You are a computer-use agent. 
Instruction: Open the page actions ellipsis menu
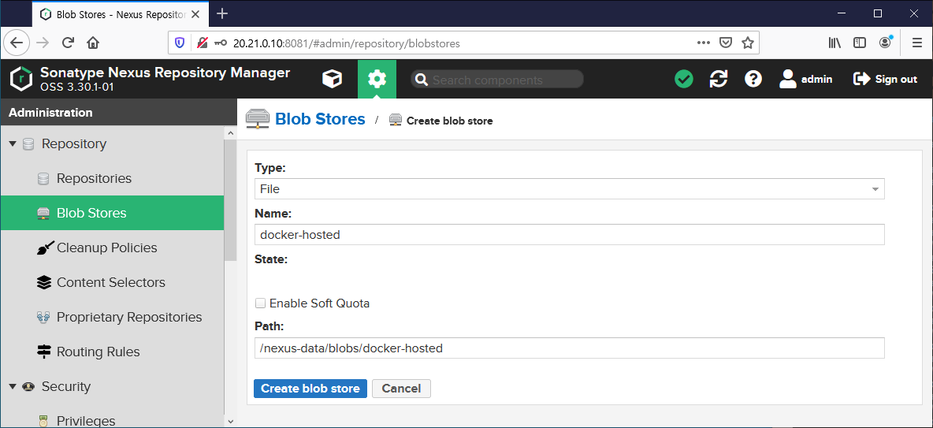coord(703,43)
